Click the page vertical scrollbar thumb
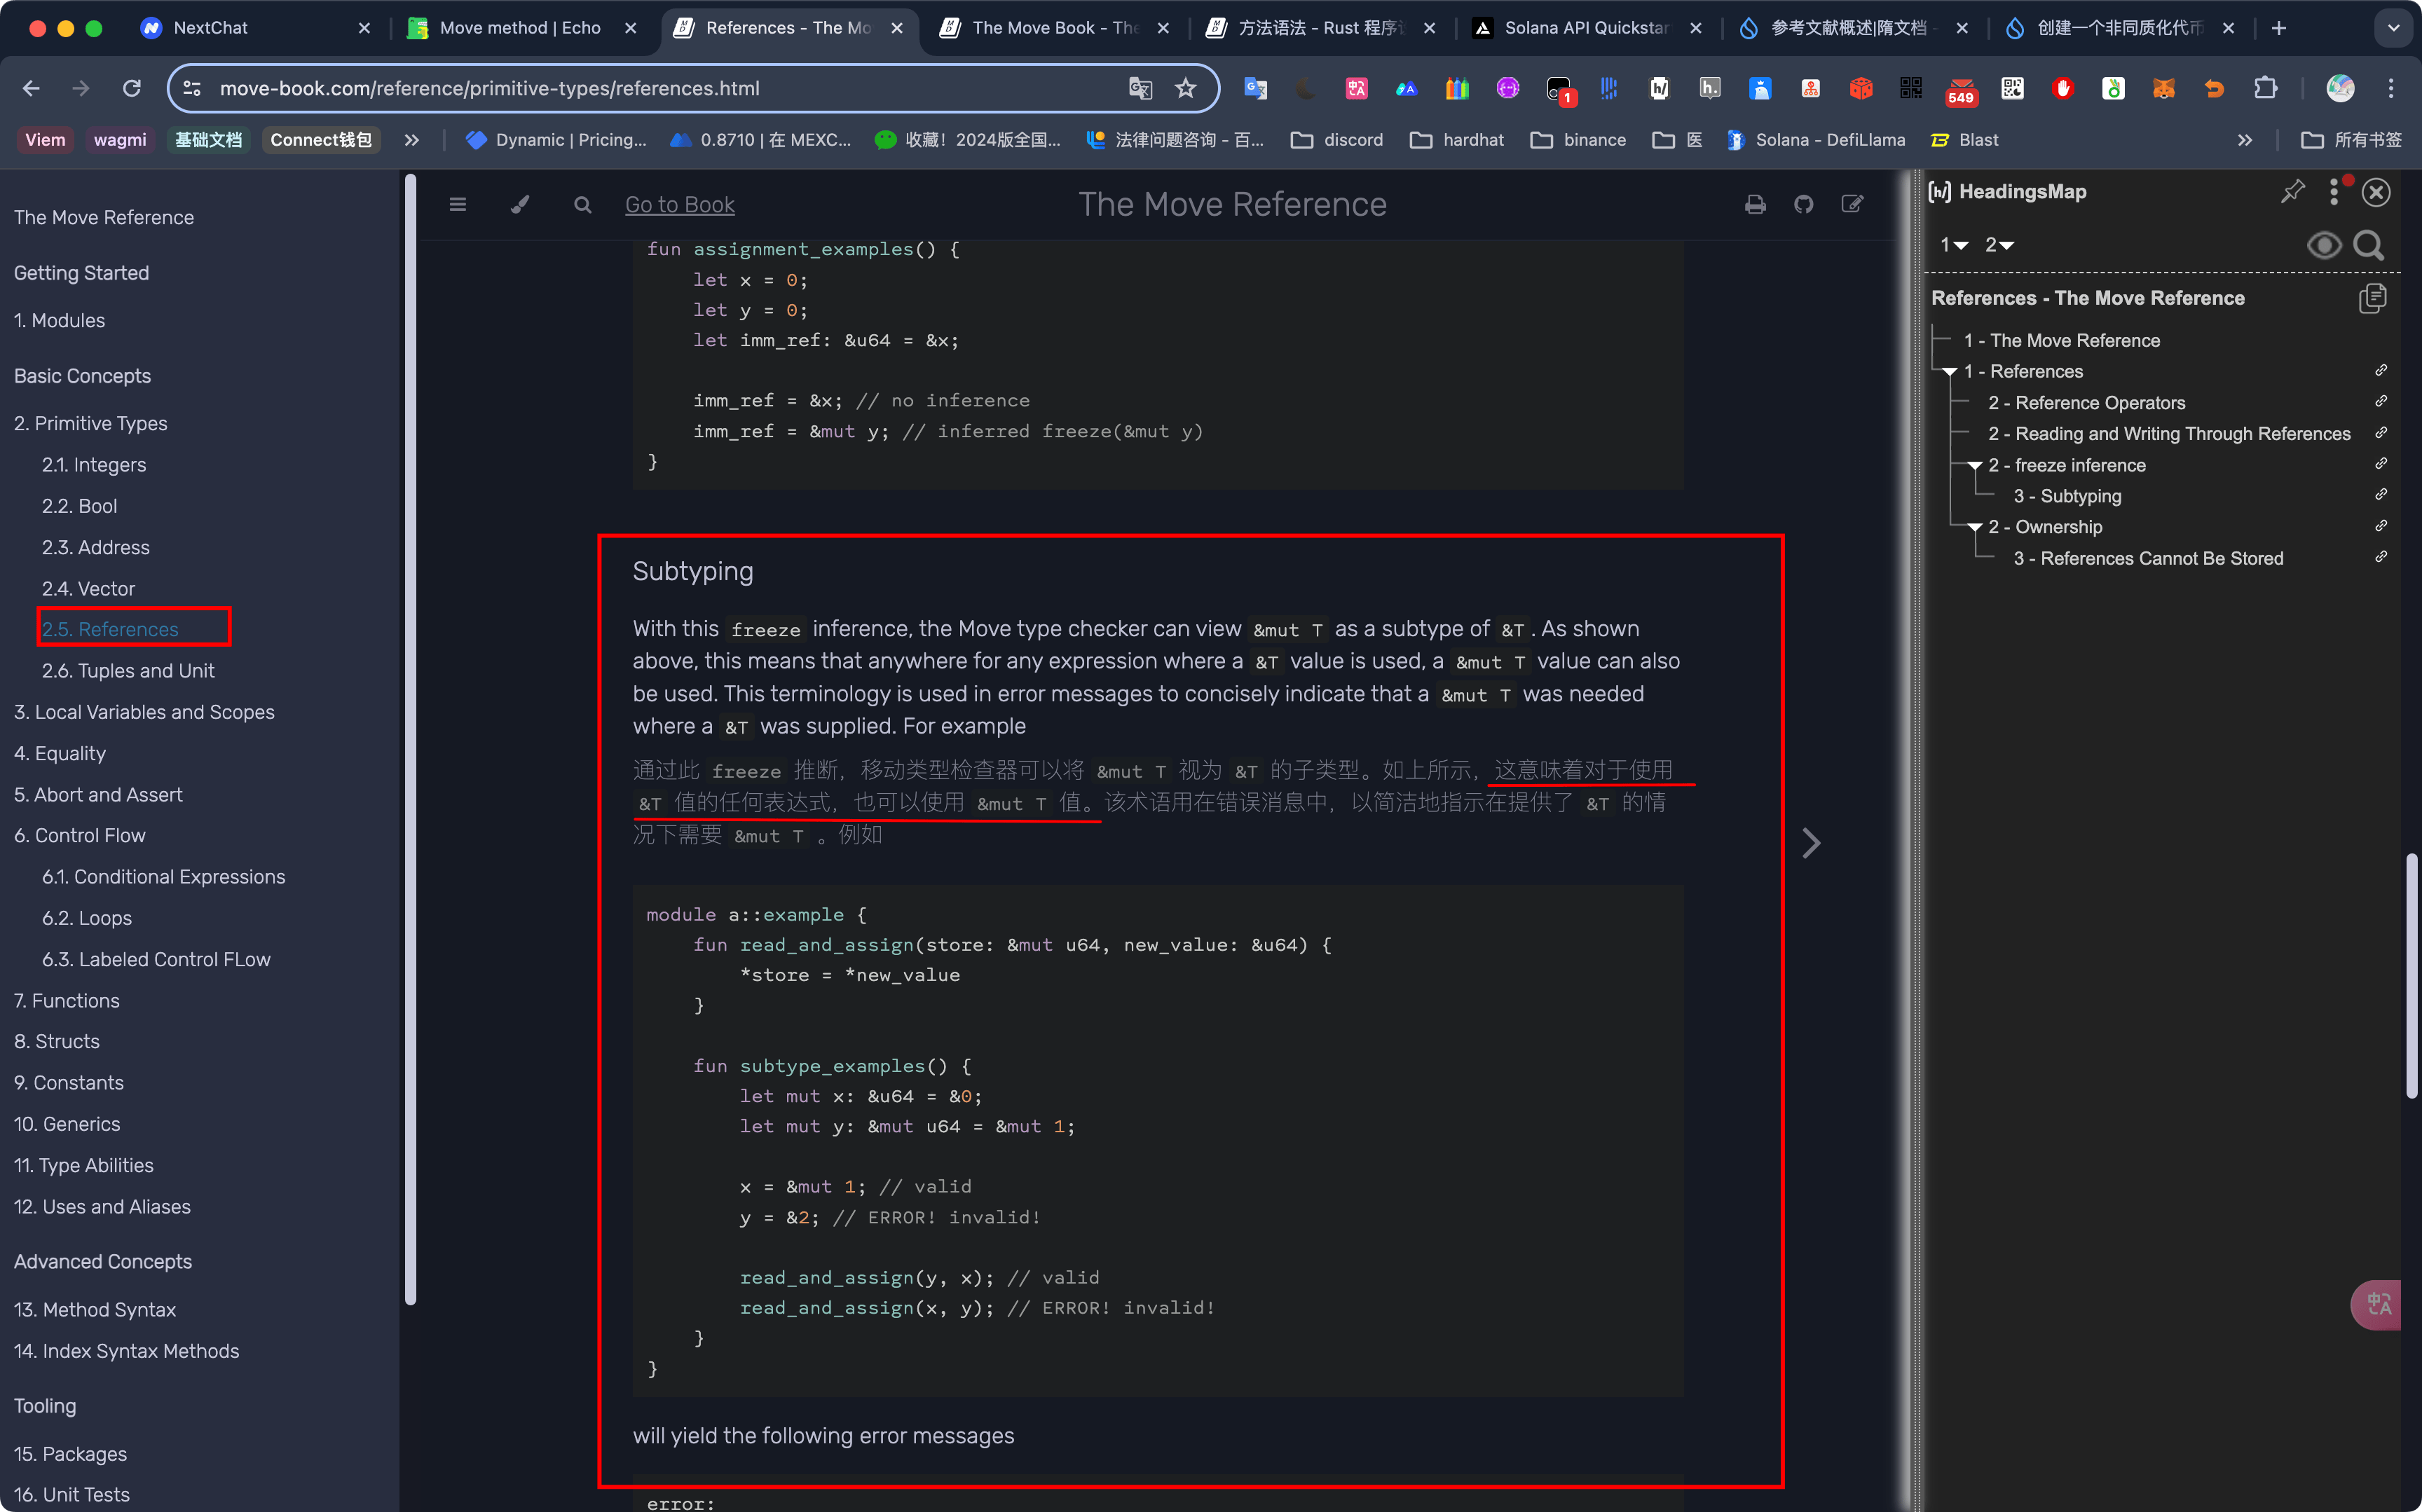This screenshot has width=2422, height=1512. tap(2411, 976)
